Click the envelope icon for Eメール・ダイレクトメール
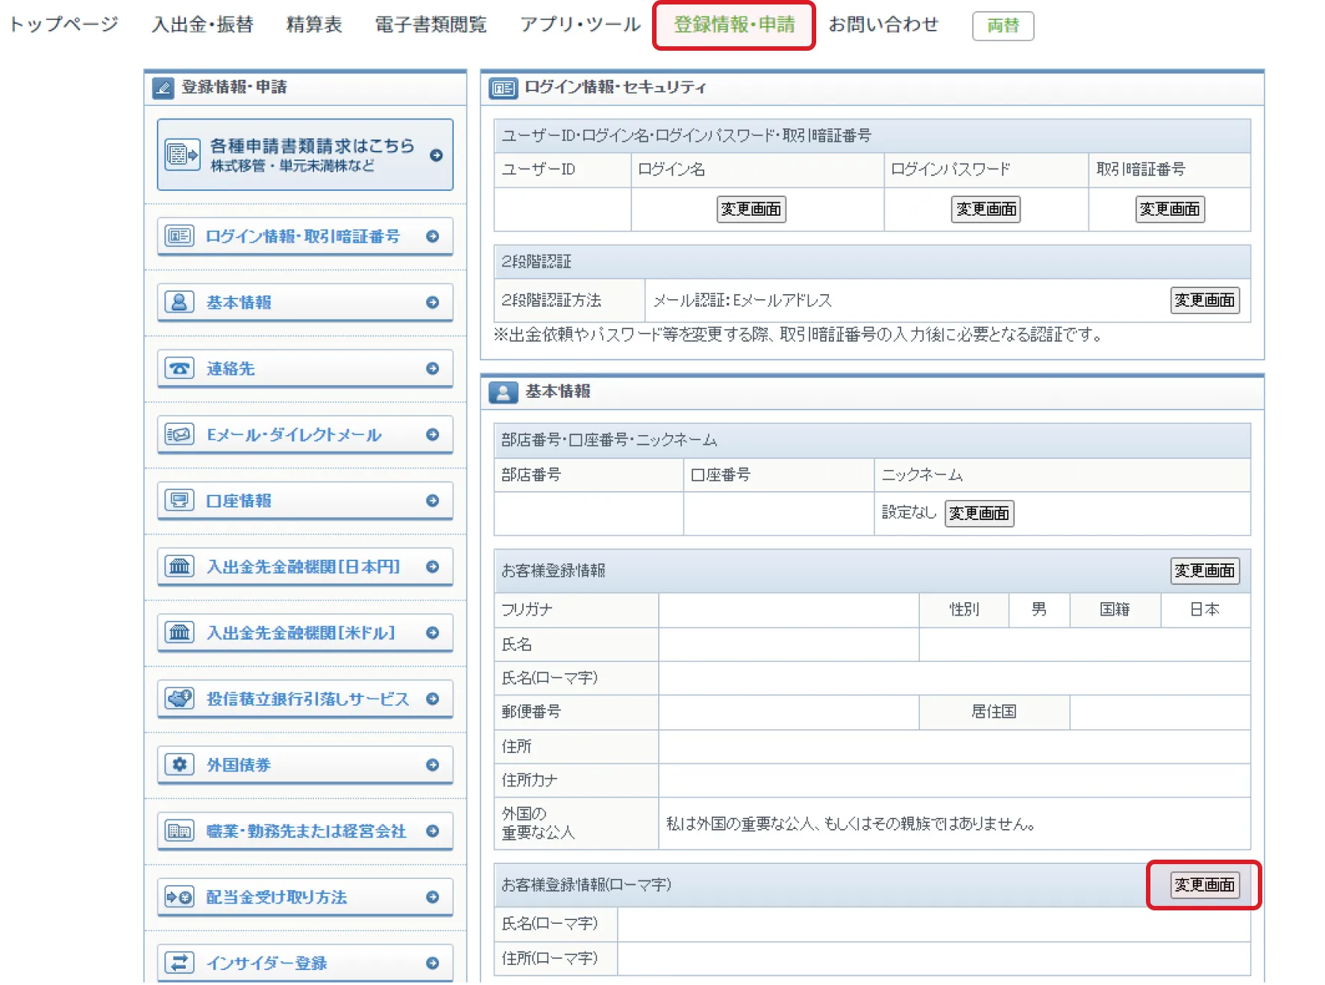 [x=179, y=434]
